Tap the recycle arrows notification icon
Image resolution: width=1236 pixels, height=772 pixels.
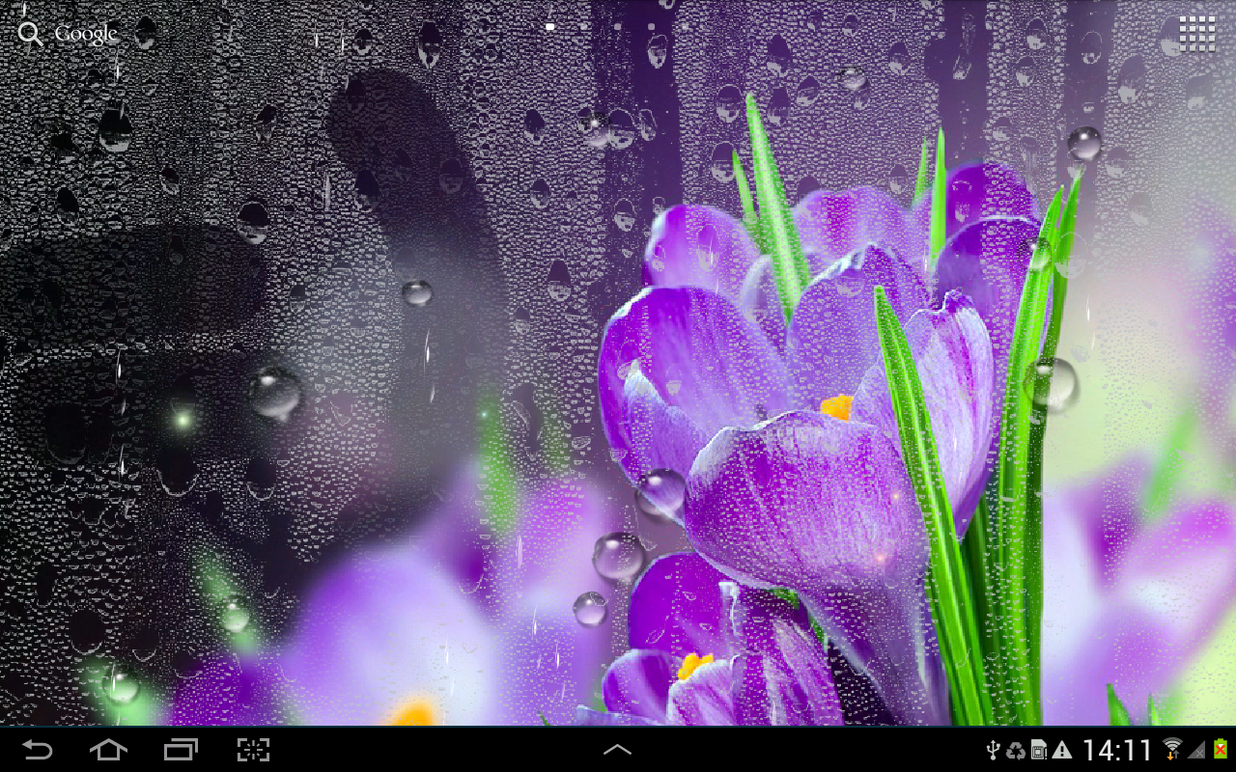click(x=1015, y=750)
